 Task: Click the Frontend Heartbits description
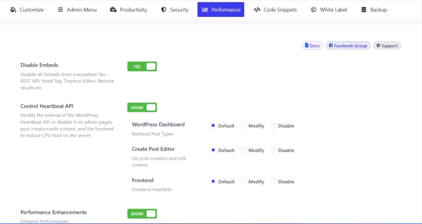[152, 189]
